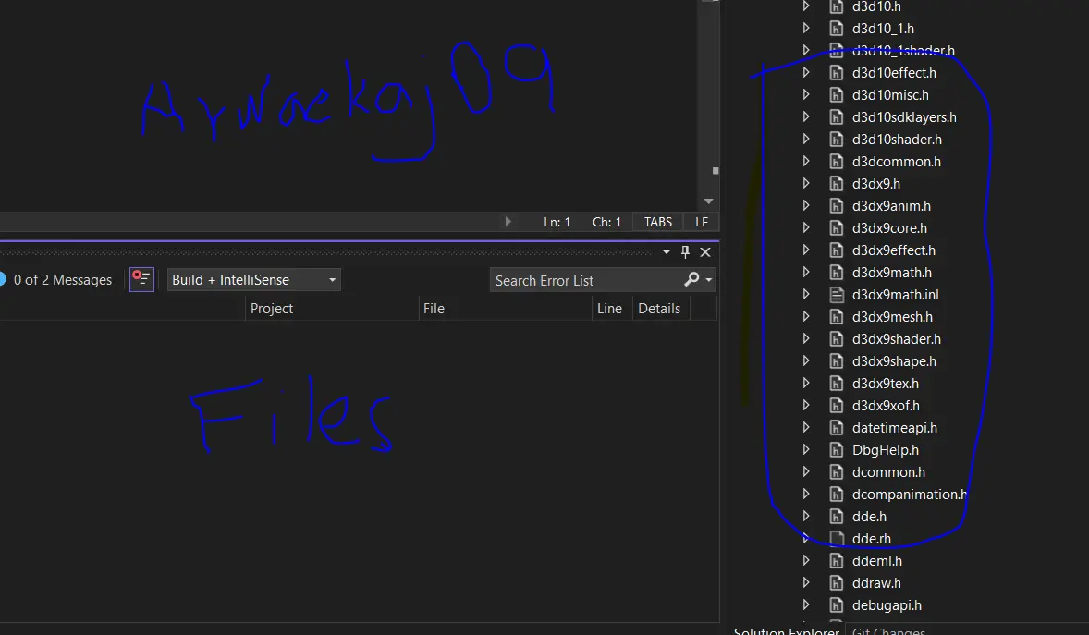Click the search magnifier icon in Error List
The image size is (1089, 635).
coord(691,279)
